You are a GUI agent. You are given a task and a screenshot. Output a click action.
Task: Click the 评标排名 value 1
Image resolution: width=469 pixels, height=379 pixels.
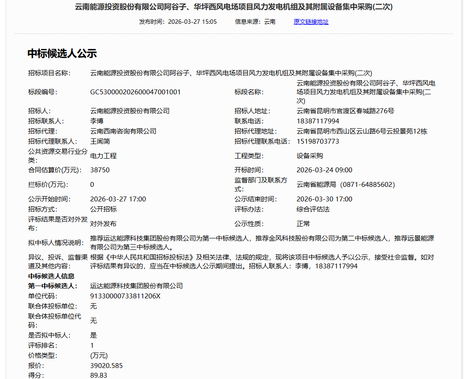click(x=92, y=345)
